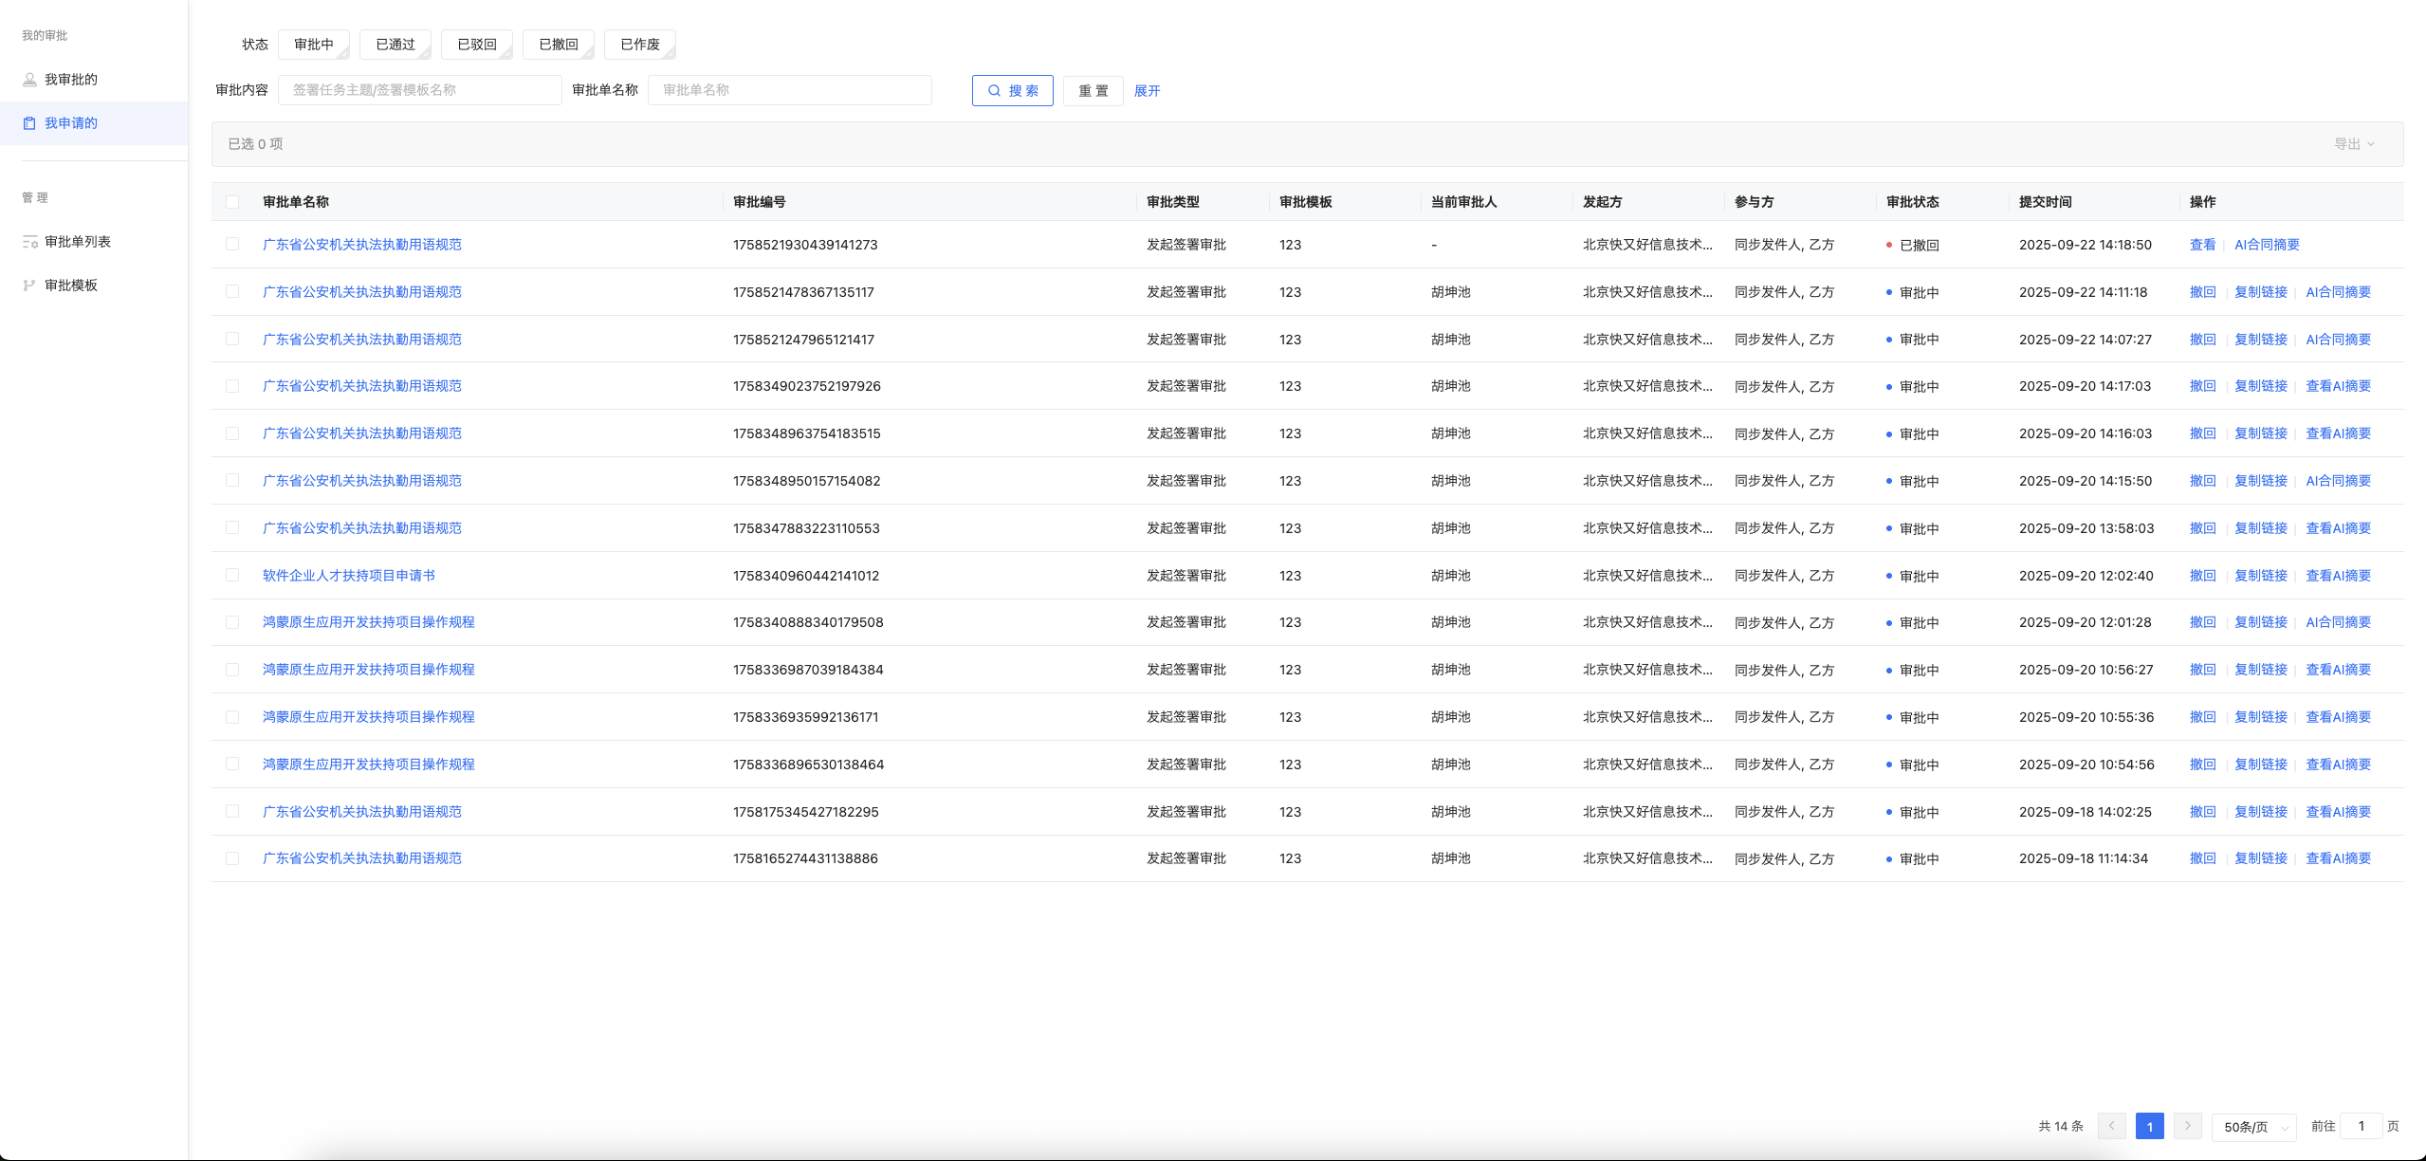Screen dimensions: 2426x1161
Task: Filter by 已驳回 status tag
Action: click(477, 45)
